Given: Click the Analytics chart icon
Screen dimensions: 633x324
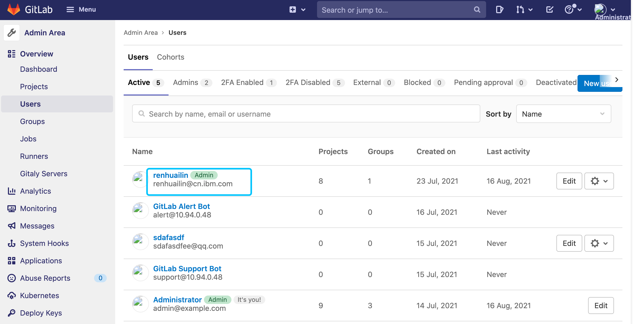Looking at the screenshot, I should 12,191.
